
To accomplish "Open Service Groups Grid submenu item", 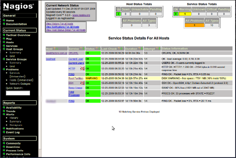I will point(12,66).
